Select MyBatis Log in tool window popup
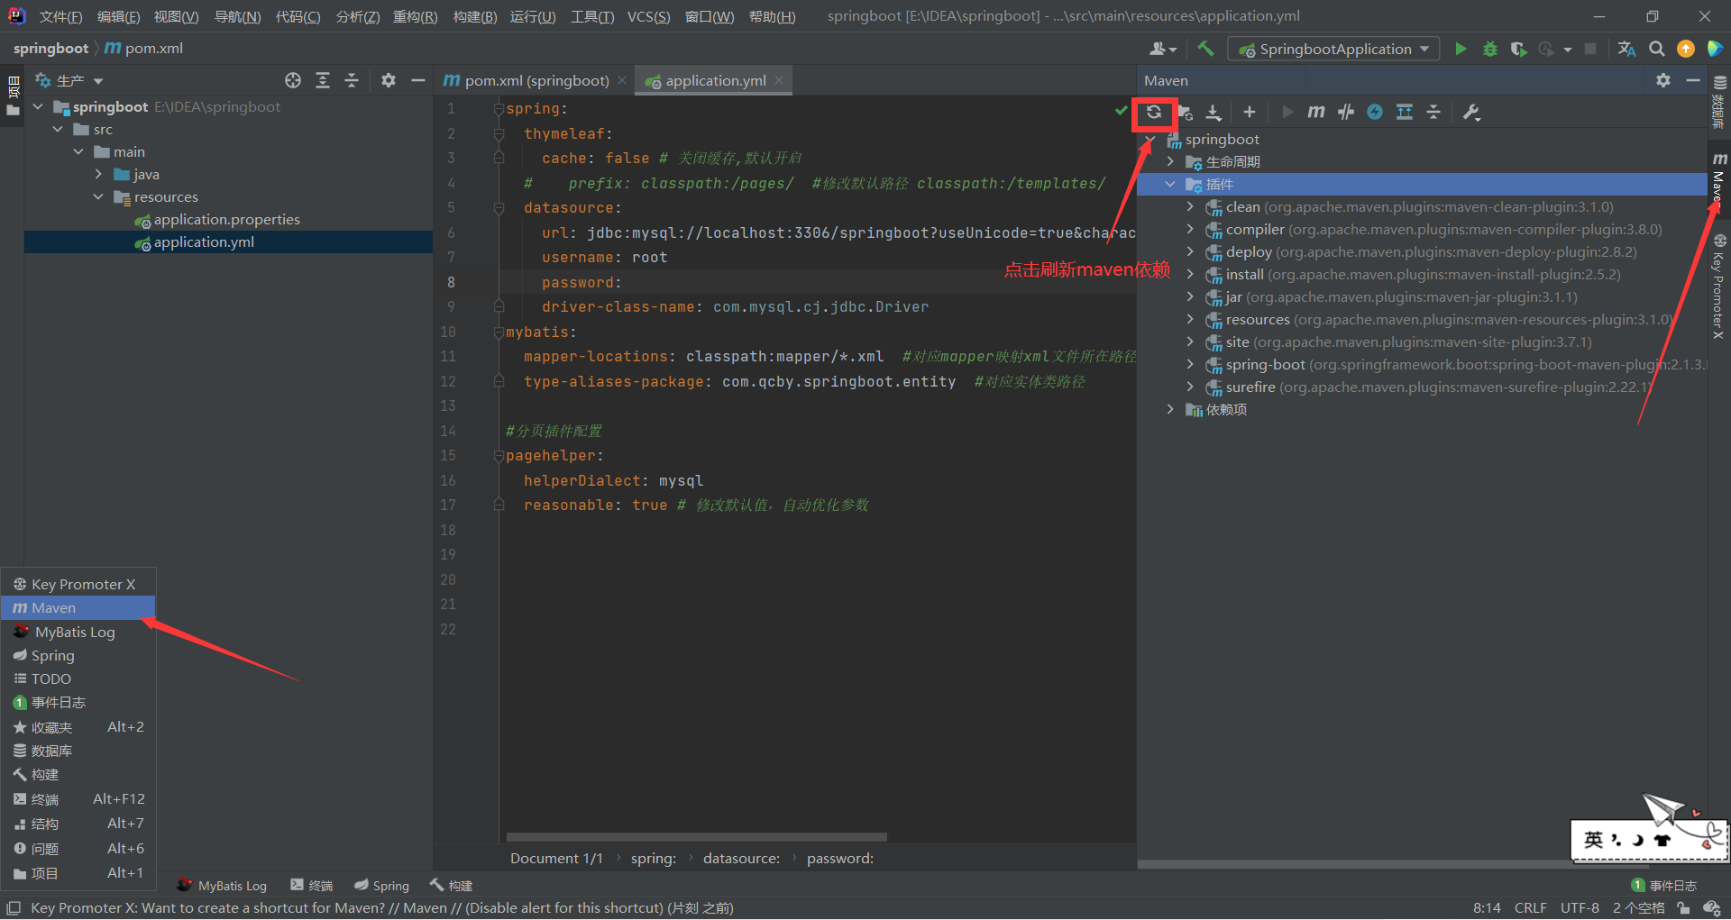This screenshot has height=920, width=1731. pyautogui.click(x=78, y=632)
